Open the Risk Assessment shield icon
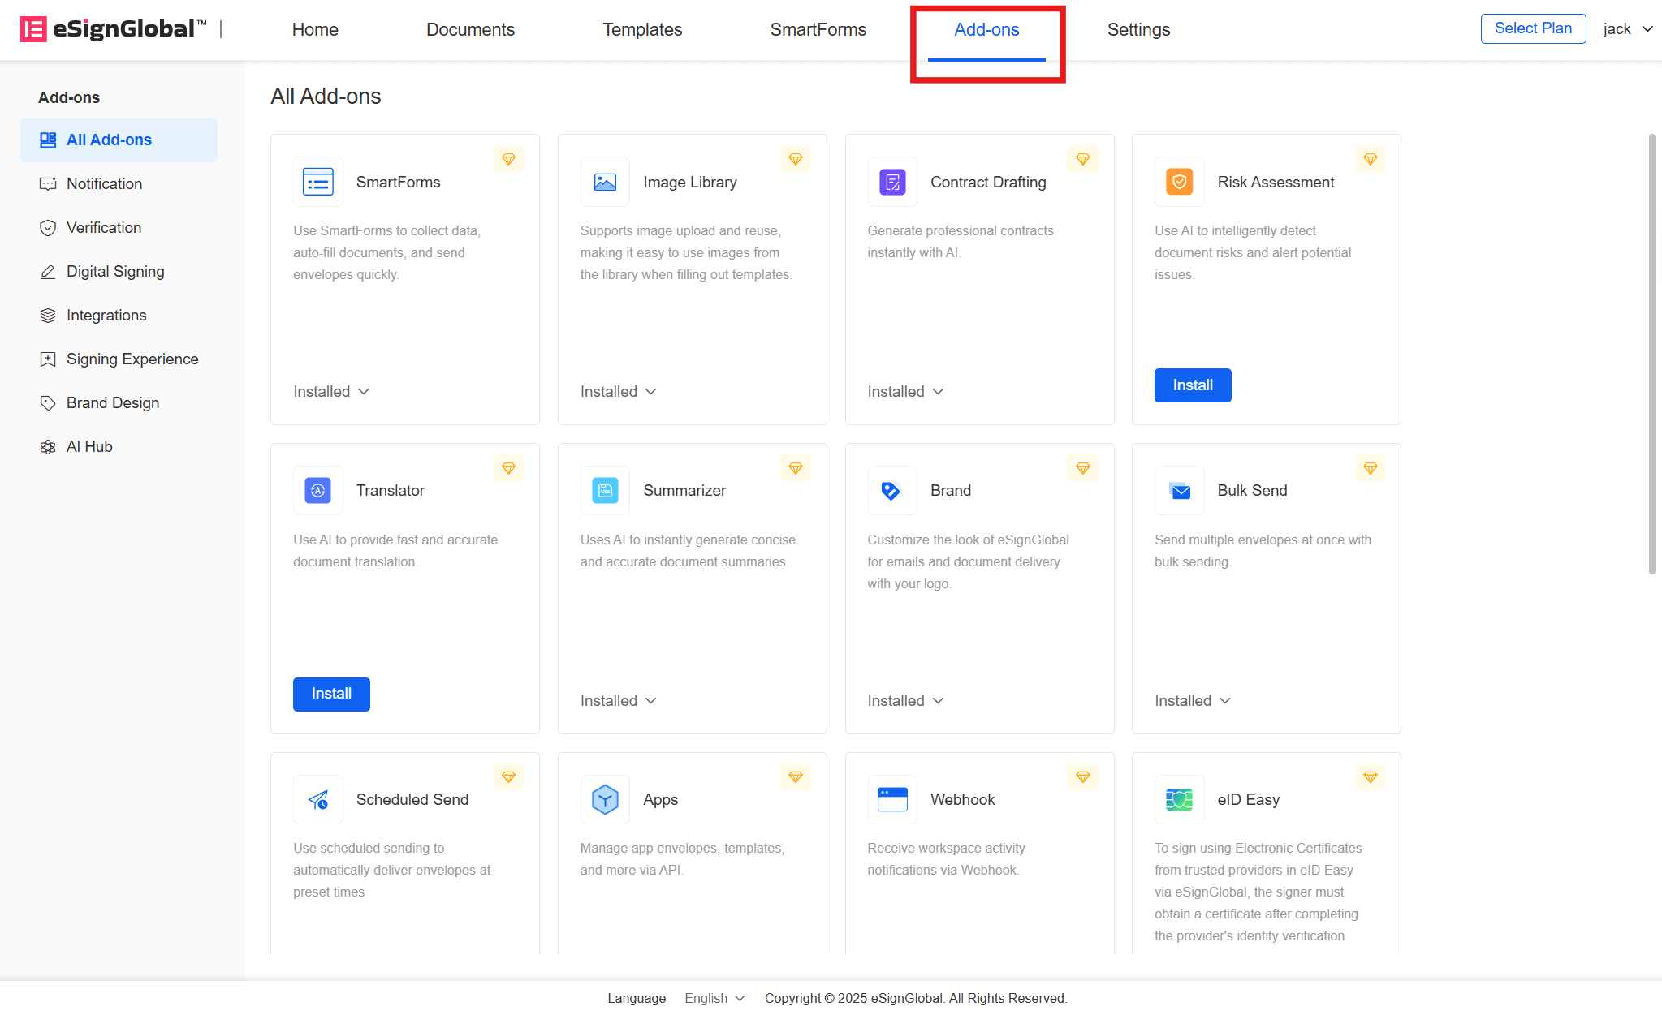1662x1015 pixels. coord(1180,182)
